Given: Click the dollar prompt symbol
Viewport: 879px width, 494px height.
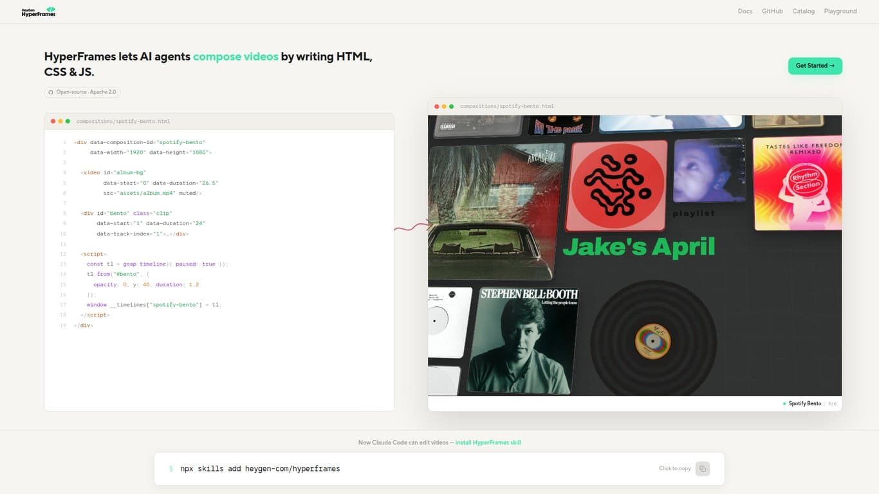Looking at the screenshot, I should 171,469.
